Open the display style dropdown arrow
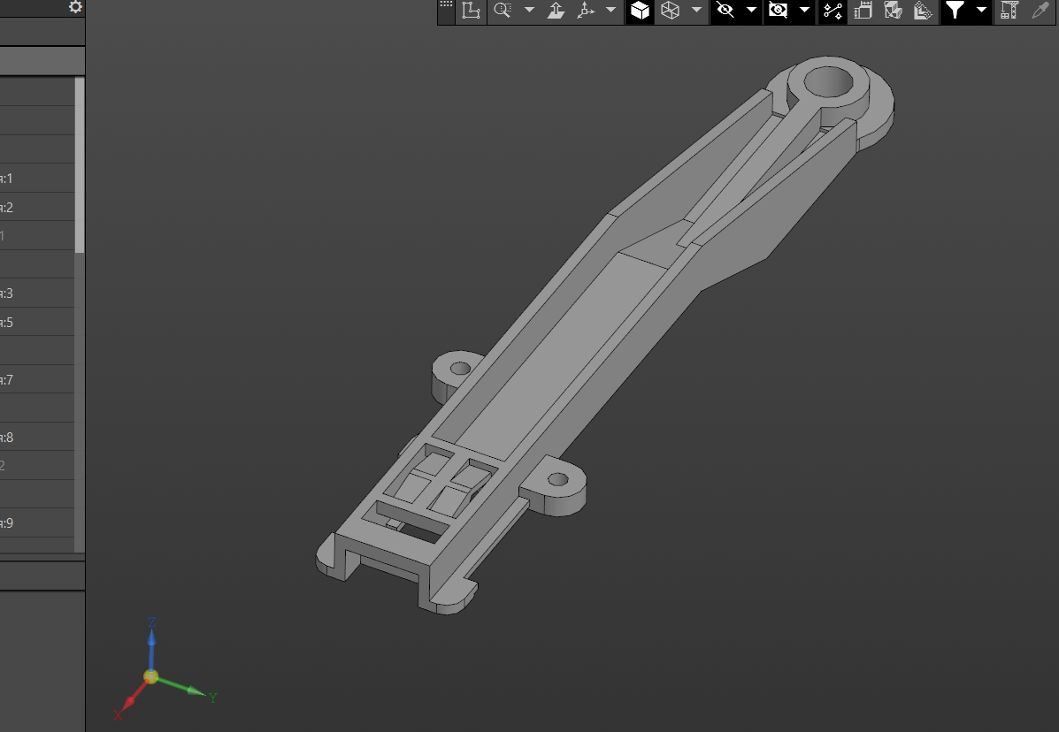Viewport: 1059px width, 732px height. (x=696, y=10)
